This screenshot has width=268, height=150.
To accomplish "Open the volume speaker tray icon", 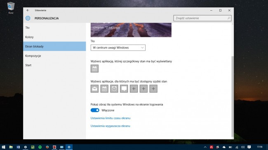I will click(243, 147).
